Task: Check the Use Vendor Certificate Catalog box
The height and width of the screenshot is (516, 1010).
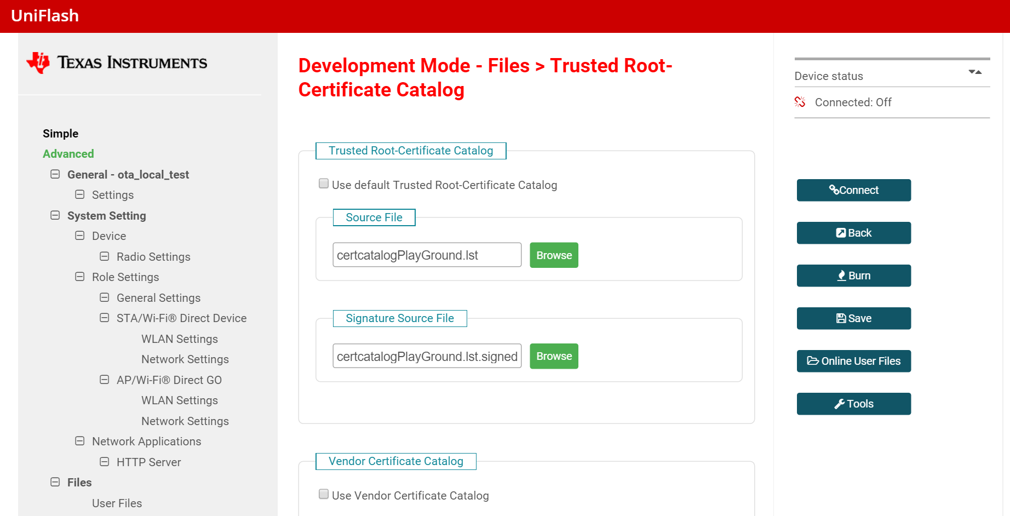Action: [x=324, y=494]
